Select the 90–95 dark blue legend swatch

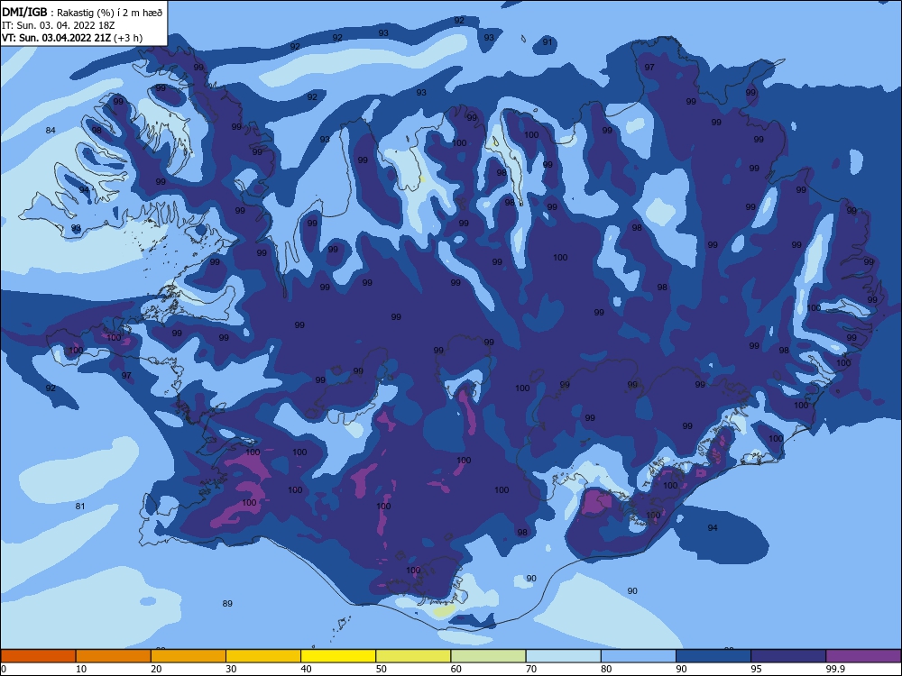click(x=713, y=656)
